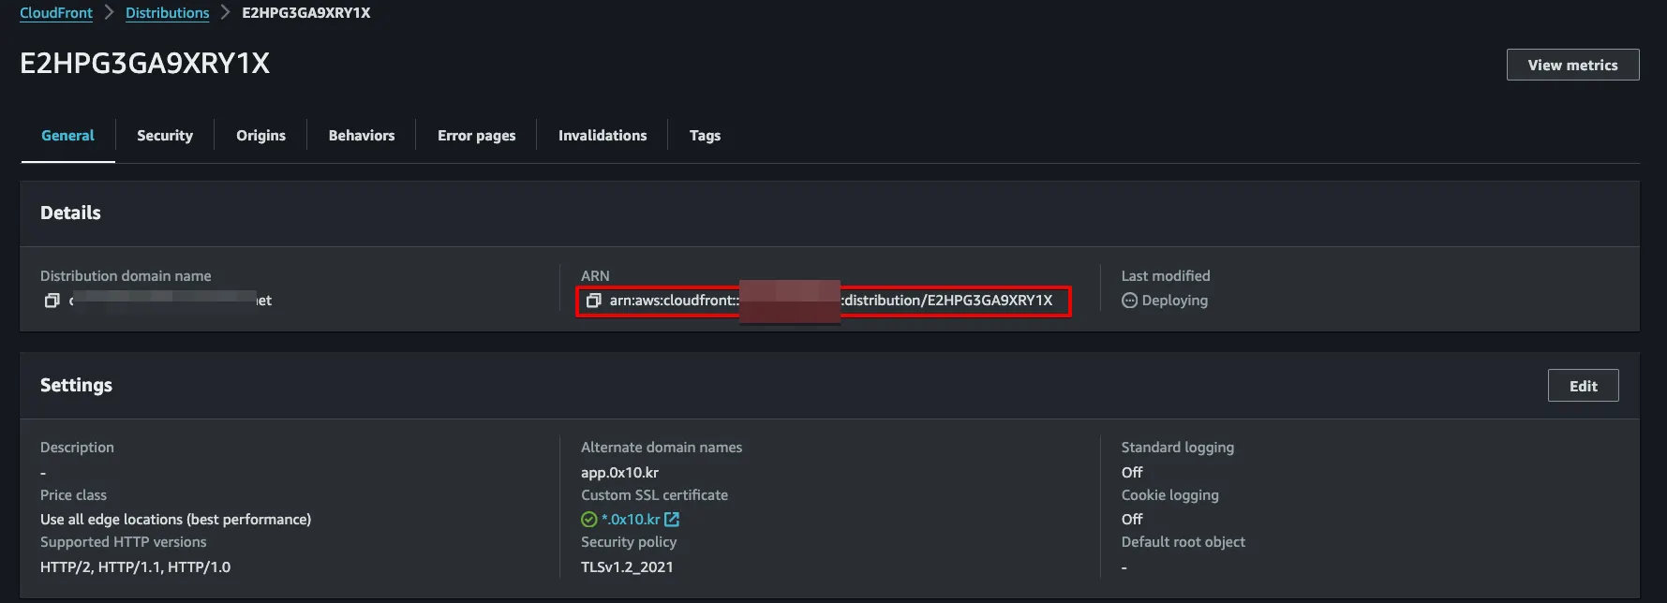Click the Off value under Cookie logging
The height and width of the screenshot is (603, 1667).
point(1132,520)
